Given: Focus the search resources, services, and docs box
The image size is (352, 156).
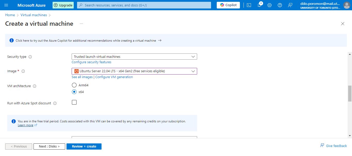Looking at the screenshot, I should point(144,5).
